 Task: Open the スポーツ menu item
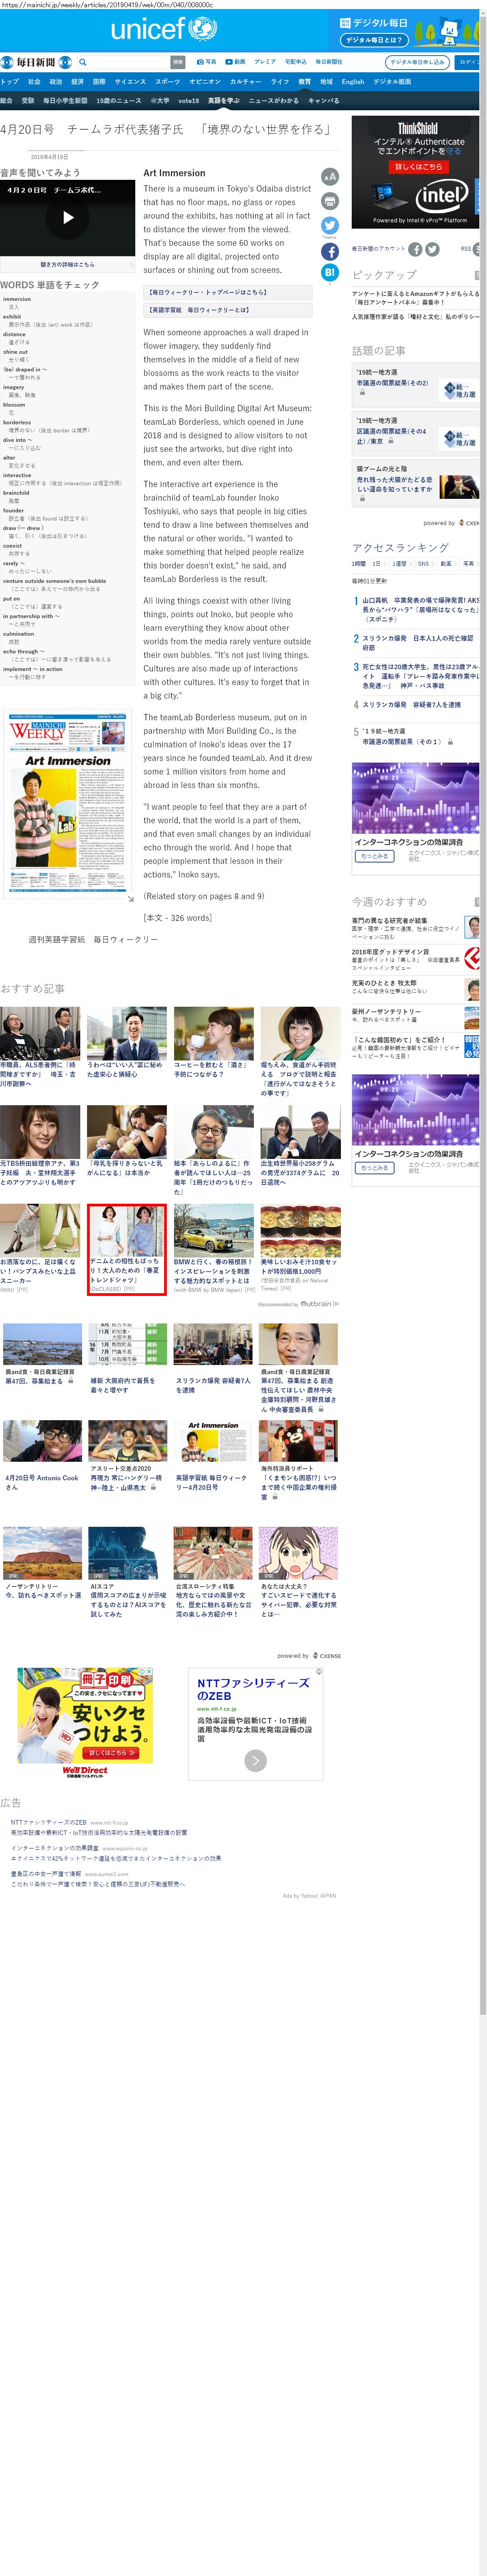point(168,81)
